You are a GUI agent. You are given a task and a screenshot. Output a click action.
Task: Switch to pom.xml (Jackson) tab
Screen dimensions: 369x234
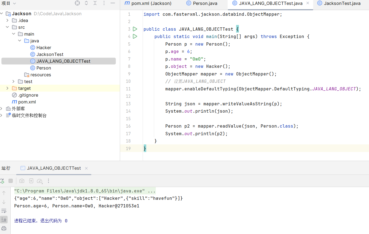coord(148,3)
